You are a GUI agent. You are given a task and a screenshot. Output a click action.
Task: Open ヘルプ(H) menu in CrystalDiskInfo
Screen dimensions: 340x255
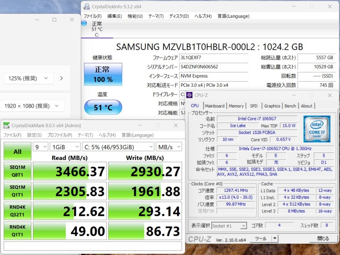point(203,16)
